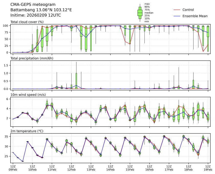Click the "max" label in box-plot legend
215x174 pixels.
pyautogui.click(x=146, y=4)
